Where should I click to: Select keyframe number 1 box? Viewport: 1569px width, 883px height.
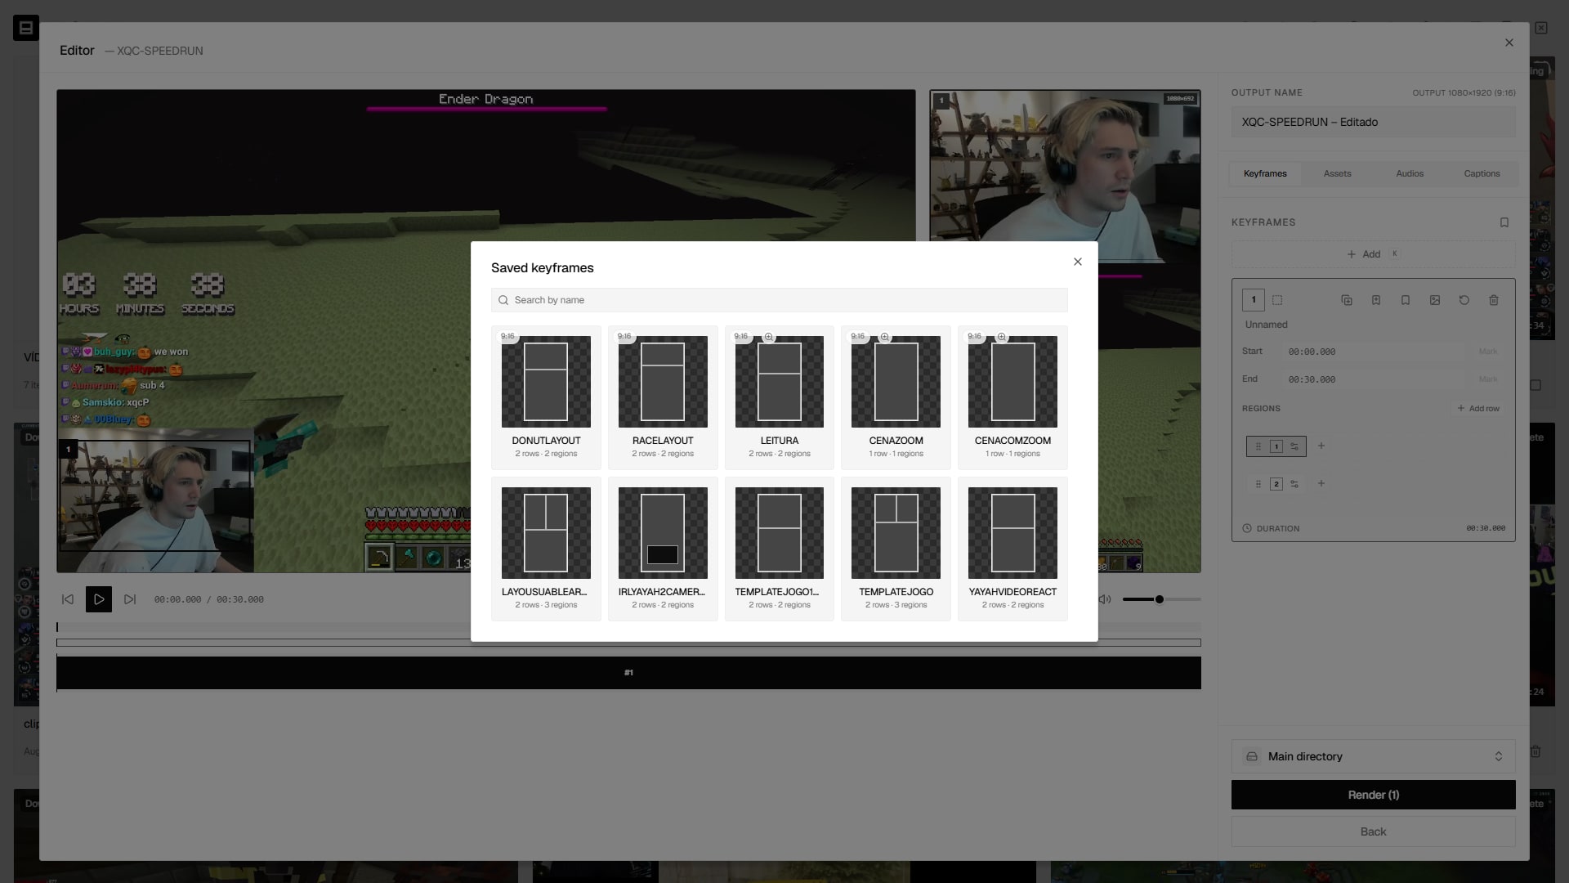[1253, 299]
